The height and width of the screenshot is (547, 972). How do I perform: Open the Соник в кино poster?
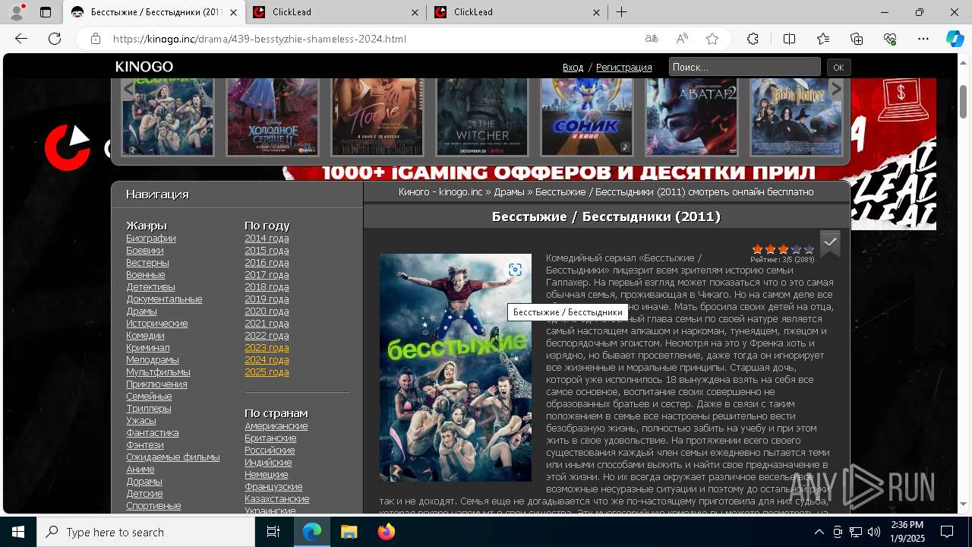[x=587, y=116]
